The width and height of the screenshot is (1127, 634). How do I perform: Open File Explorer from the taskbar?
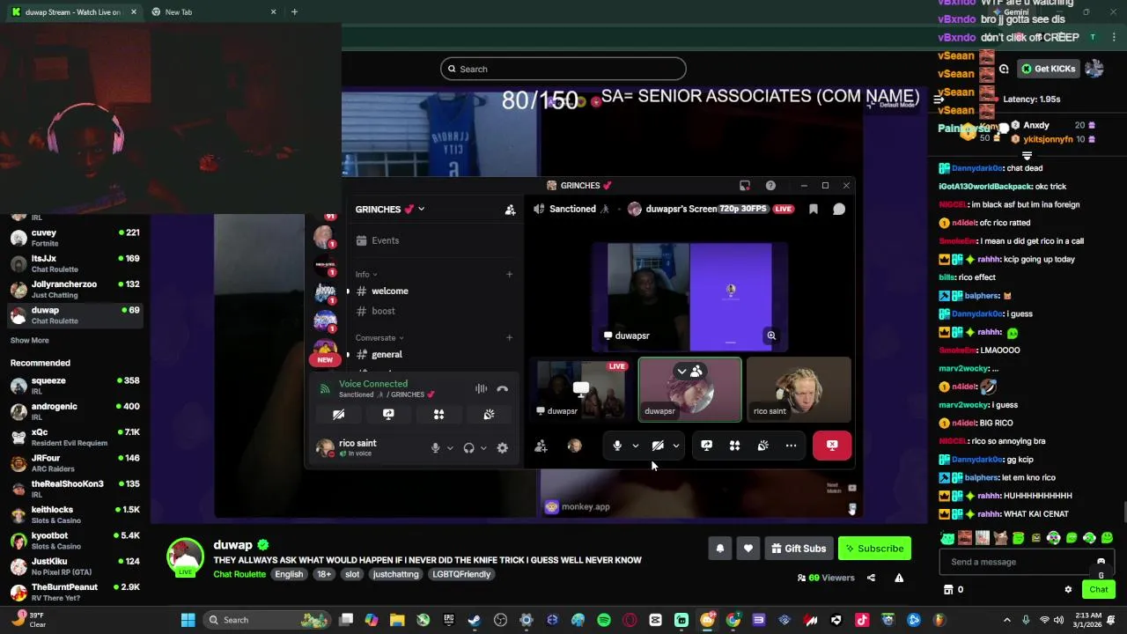point(397,620)
